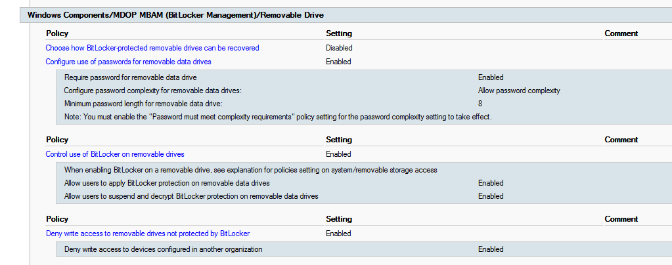
Task: Select Enabled setting beside 'Control use of BitLocker'
Action: point(338,154)
